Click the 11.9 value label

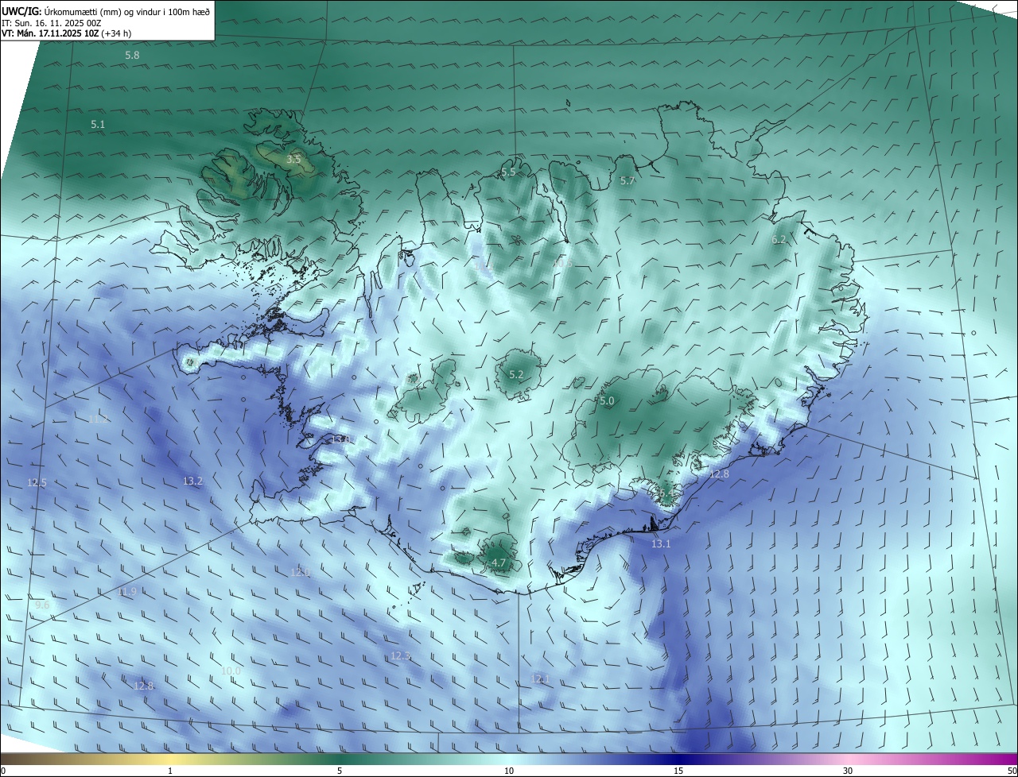click(127, 592)
